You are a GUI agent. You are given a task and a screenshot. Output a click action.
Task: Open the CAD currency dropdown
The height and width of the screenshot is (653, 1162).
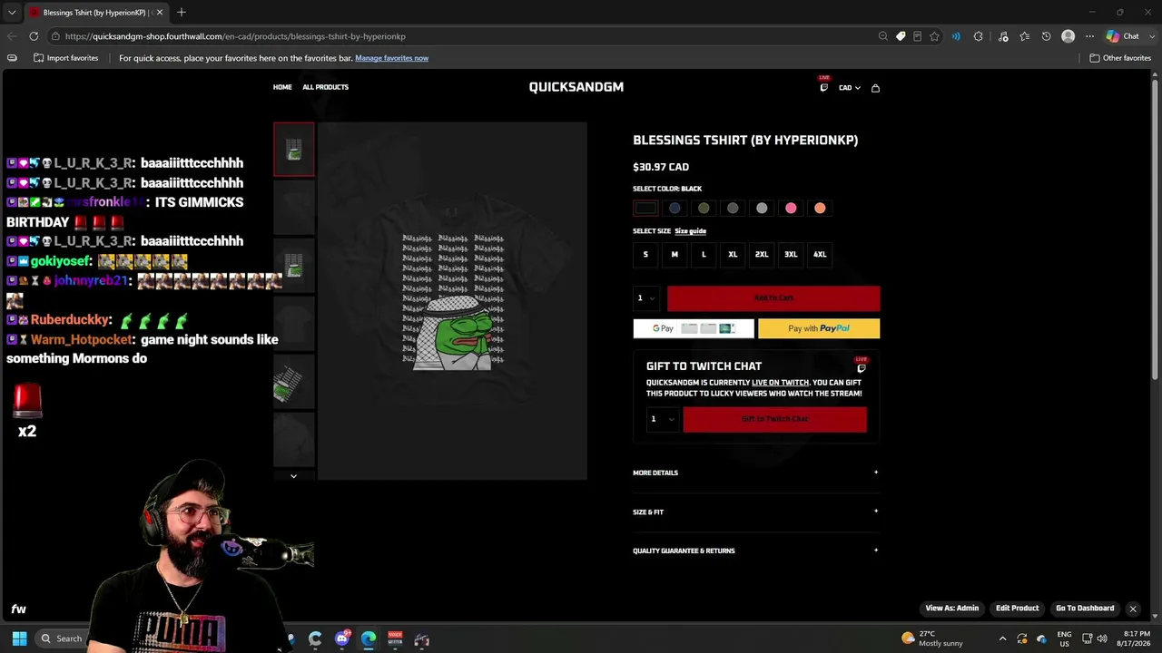coord(849,88)
